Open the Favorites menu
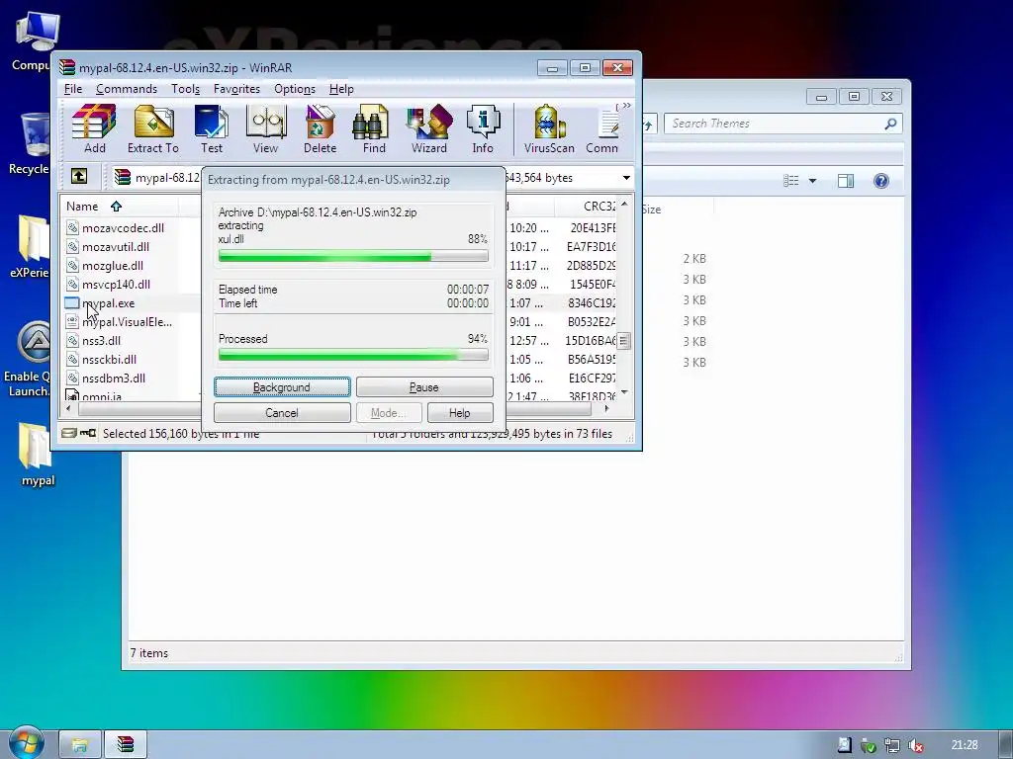The height and width of the screenshot is (759, 1013). [236, 89]
